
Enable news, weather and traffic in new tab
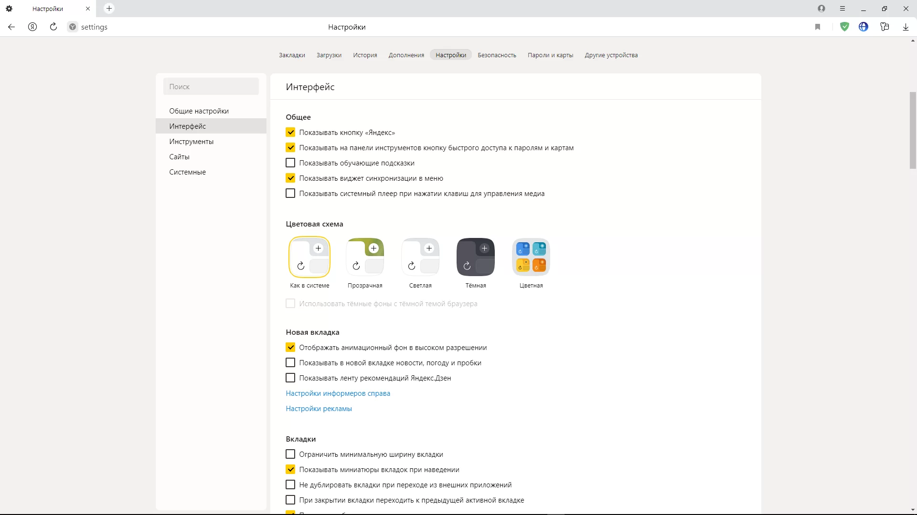coord(290,362)
